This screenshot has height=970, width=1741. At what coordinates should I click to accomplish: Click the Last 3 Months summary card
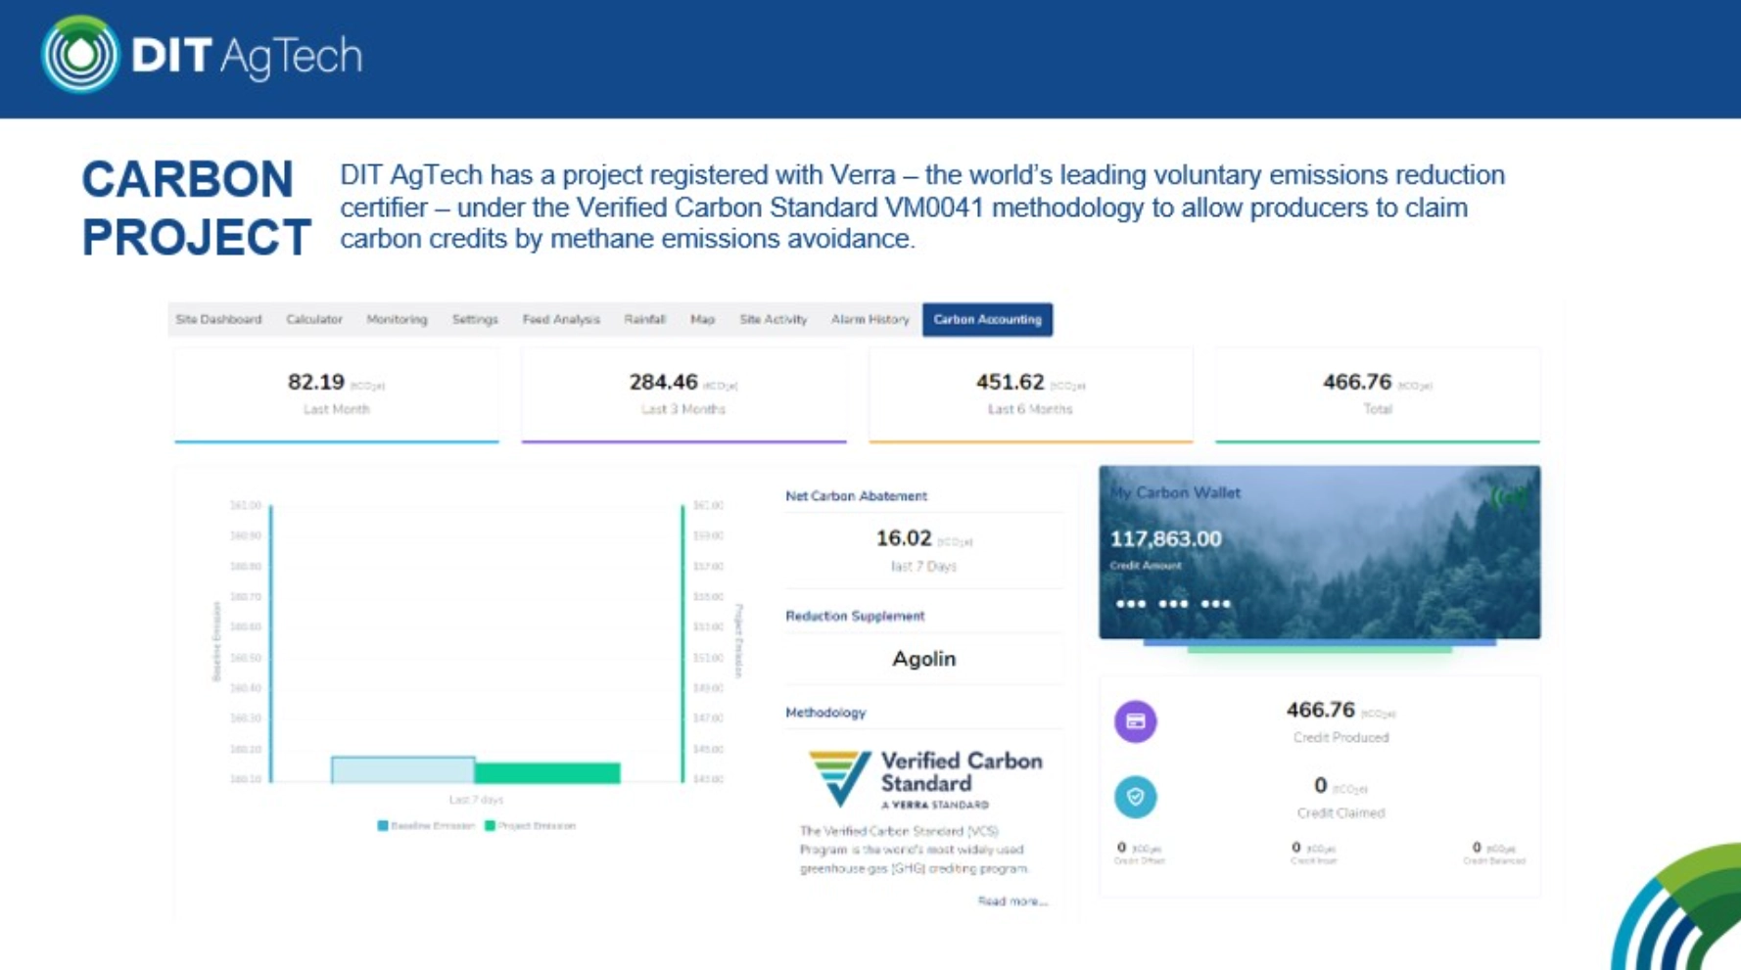(683, 394)
